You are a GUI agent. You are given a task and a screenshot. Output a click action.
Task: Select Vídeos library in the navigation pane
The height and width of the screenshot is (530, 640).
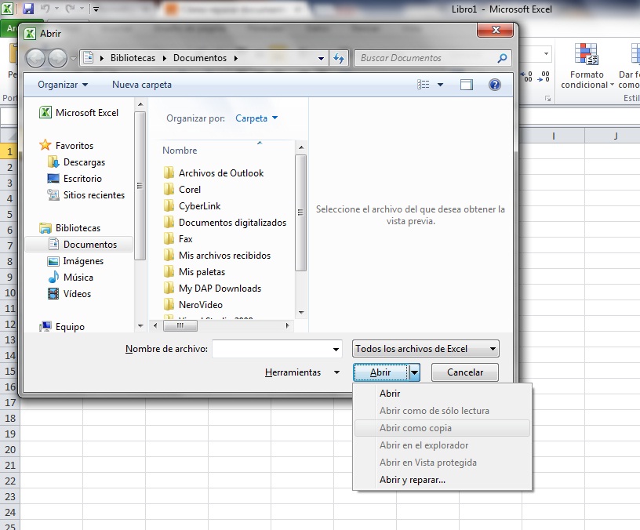[x=69, y=294]
